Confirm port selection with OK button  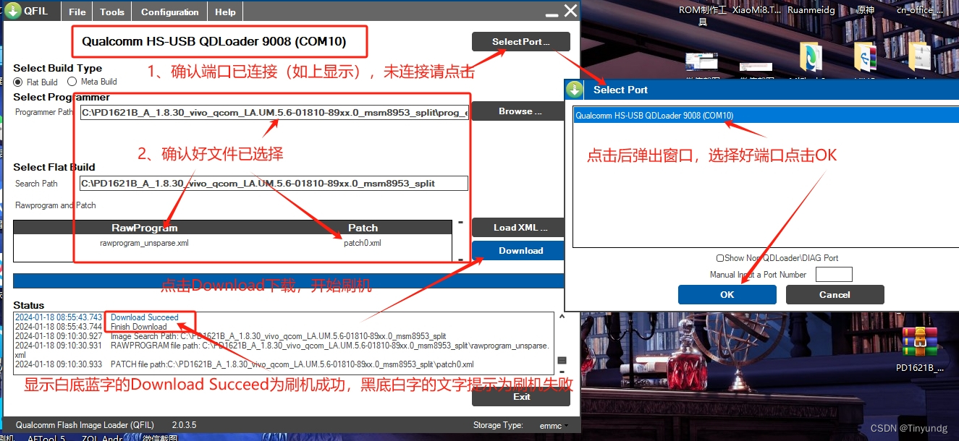click(727, 294)
